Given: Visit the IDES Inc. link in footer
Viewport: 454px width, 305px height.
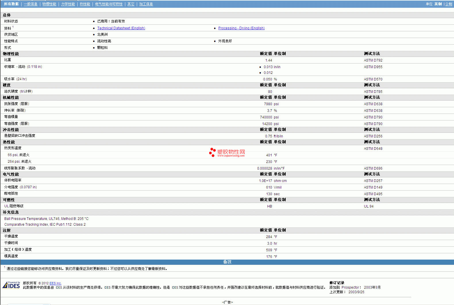Looking at the screenshot, I should coord(55,283).
